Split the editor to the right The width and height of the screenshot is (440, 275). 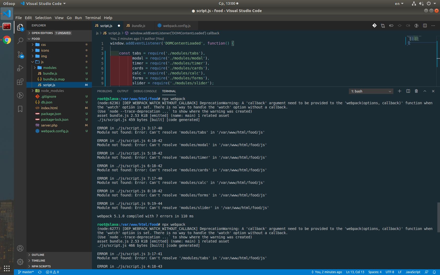click(x=425, y=25)
